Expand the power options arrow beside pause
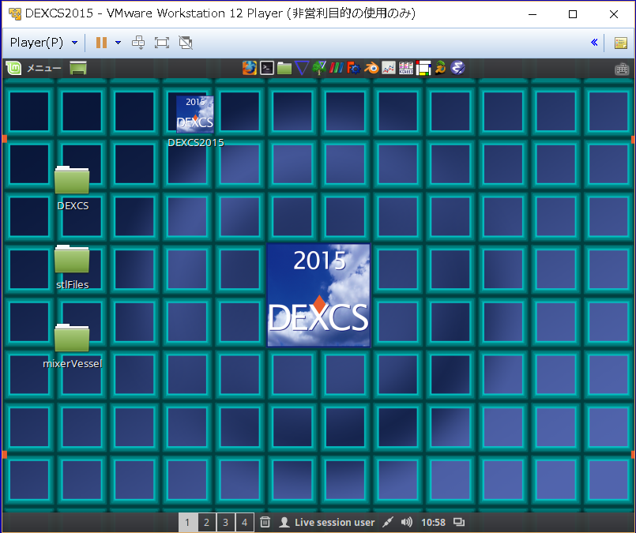 [118, 43]
